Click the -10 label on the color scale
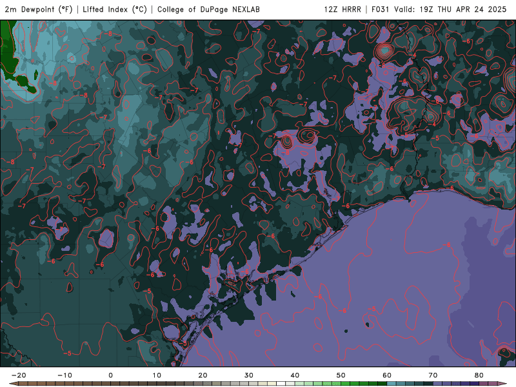The width and height of the screenshot is (516, 387). [64, 375]
